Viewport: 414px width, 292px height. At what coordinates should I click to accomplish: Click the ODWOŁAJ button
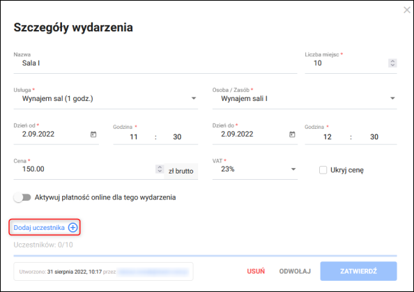pos(295,271)
